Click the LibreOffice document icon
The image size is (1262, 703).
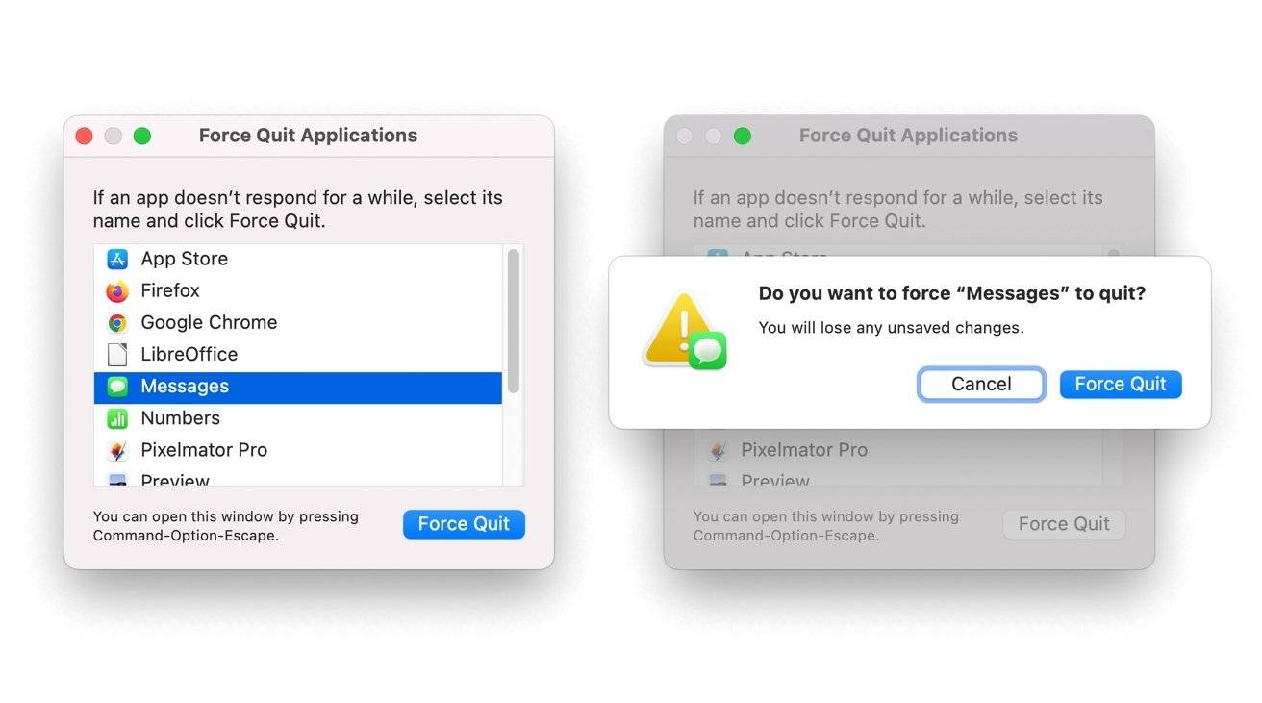click(115, 354)
